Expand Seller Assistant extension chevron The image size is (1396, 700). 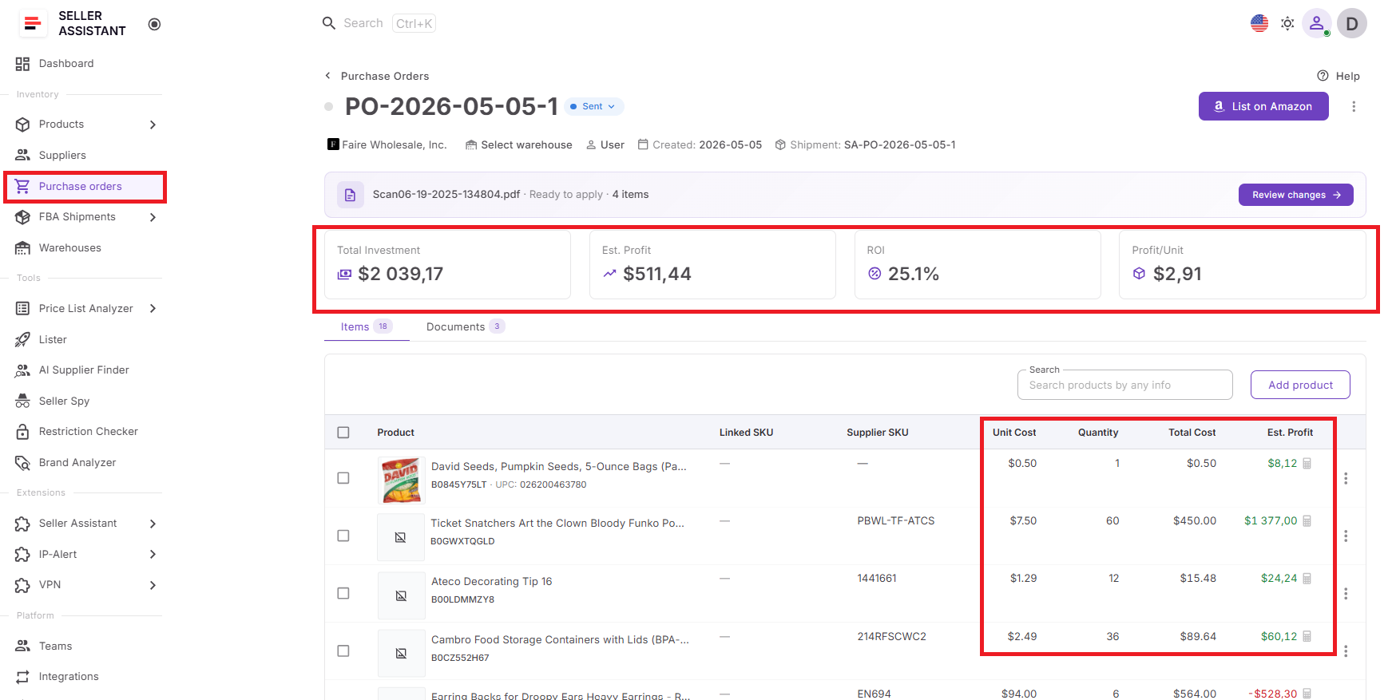(x=153, y=524)
